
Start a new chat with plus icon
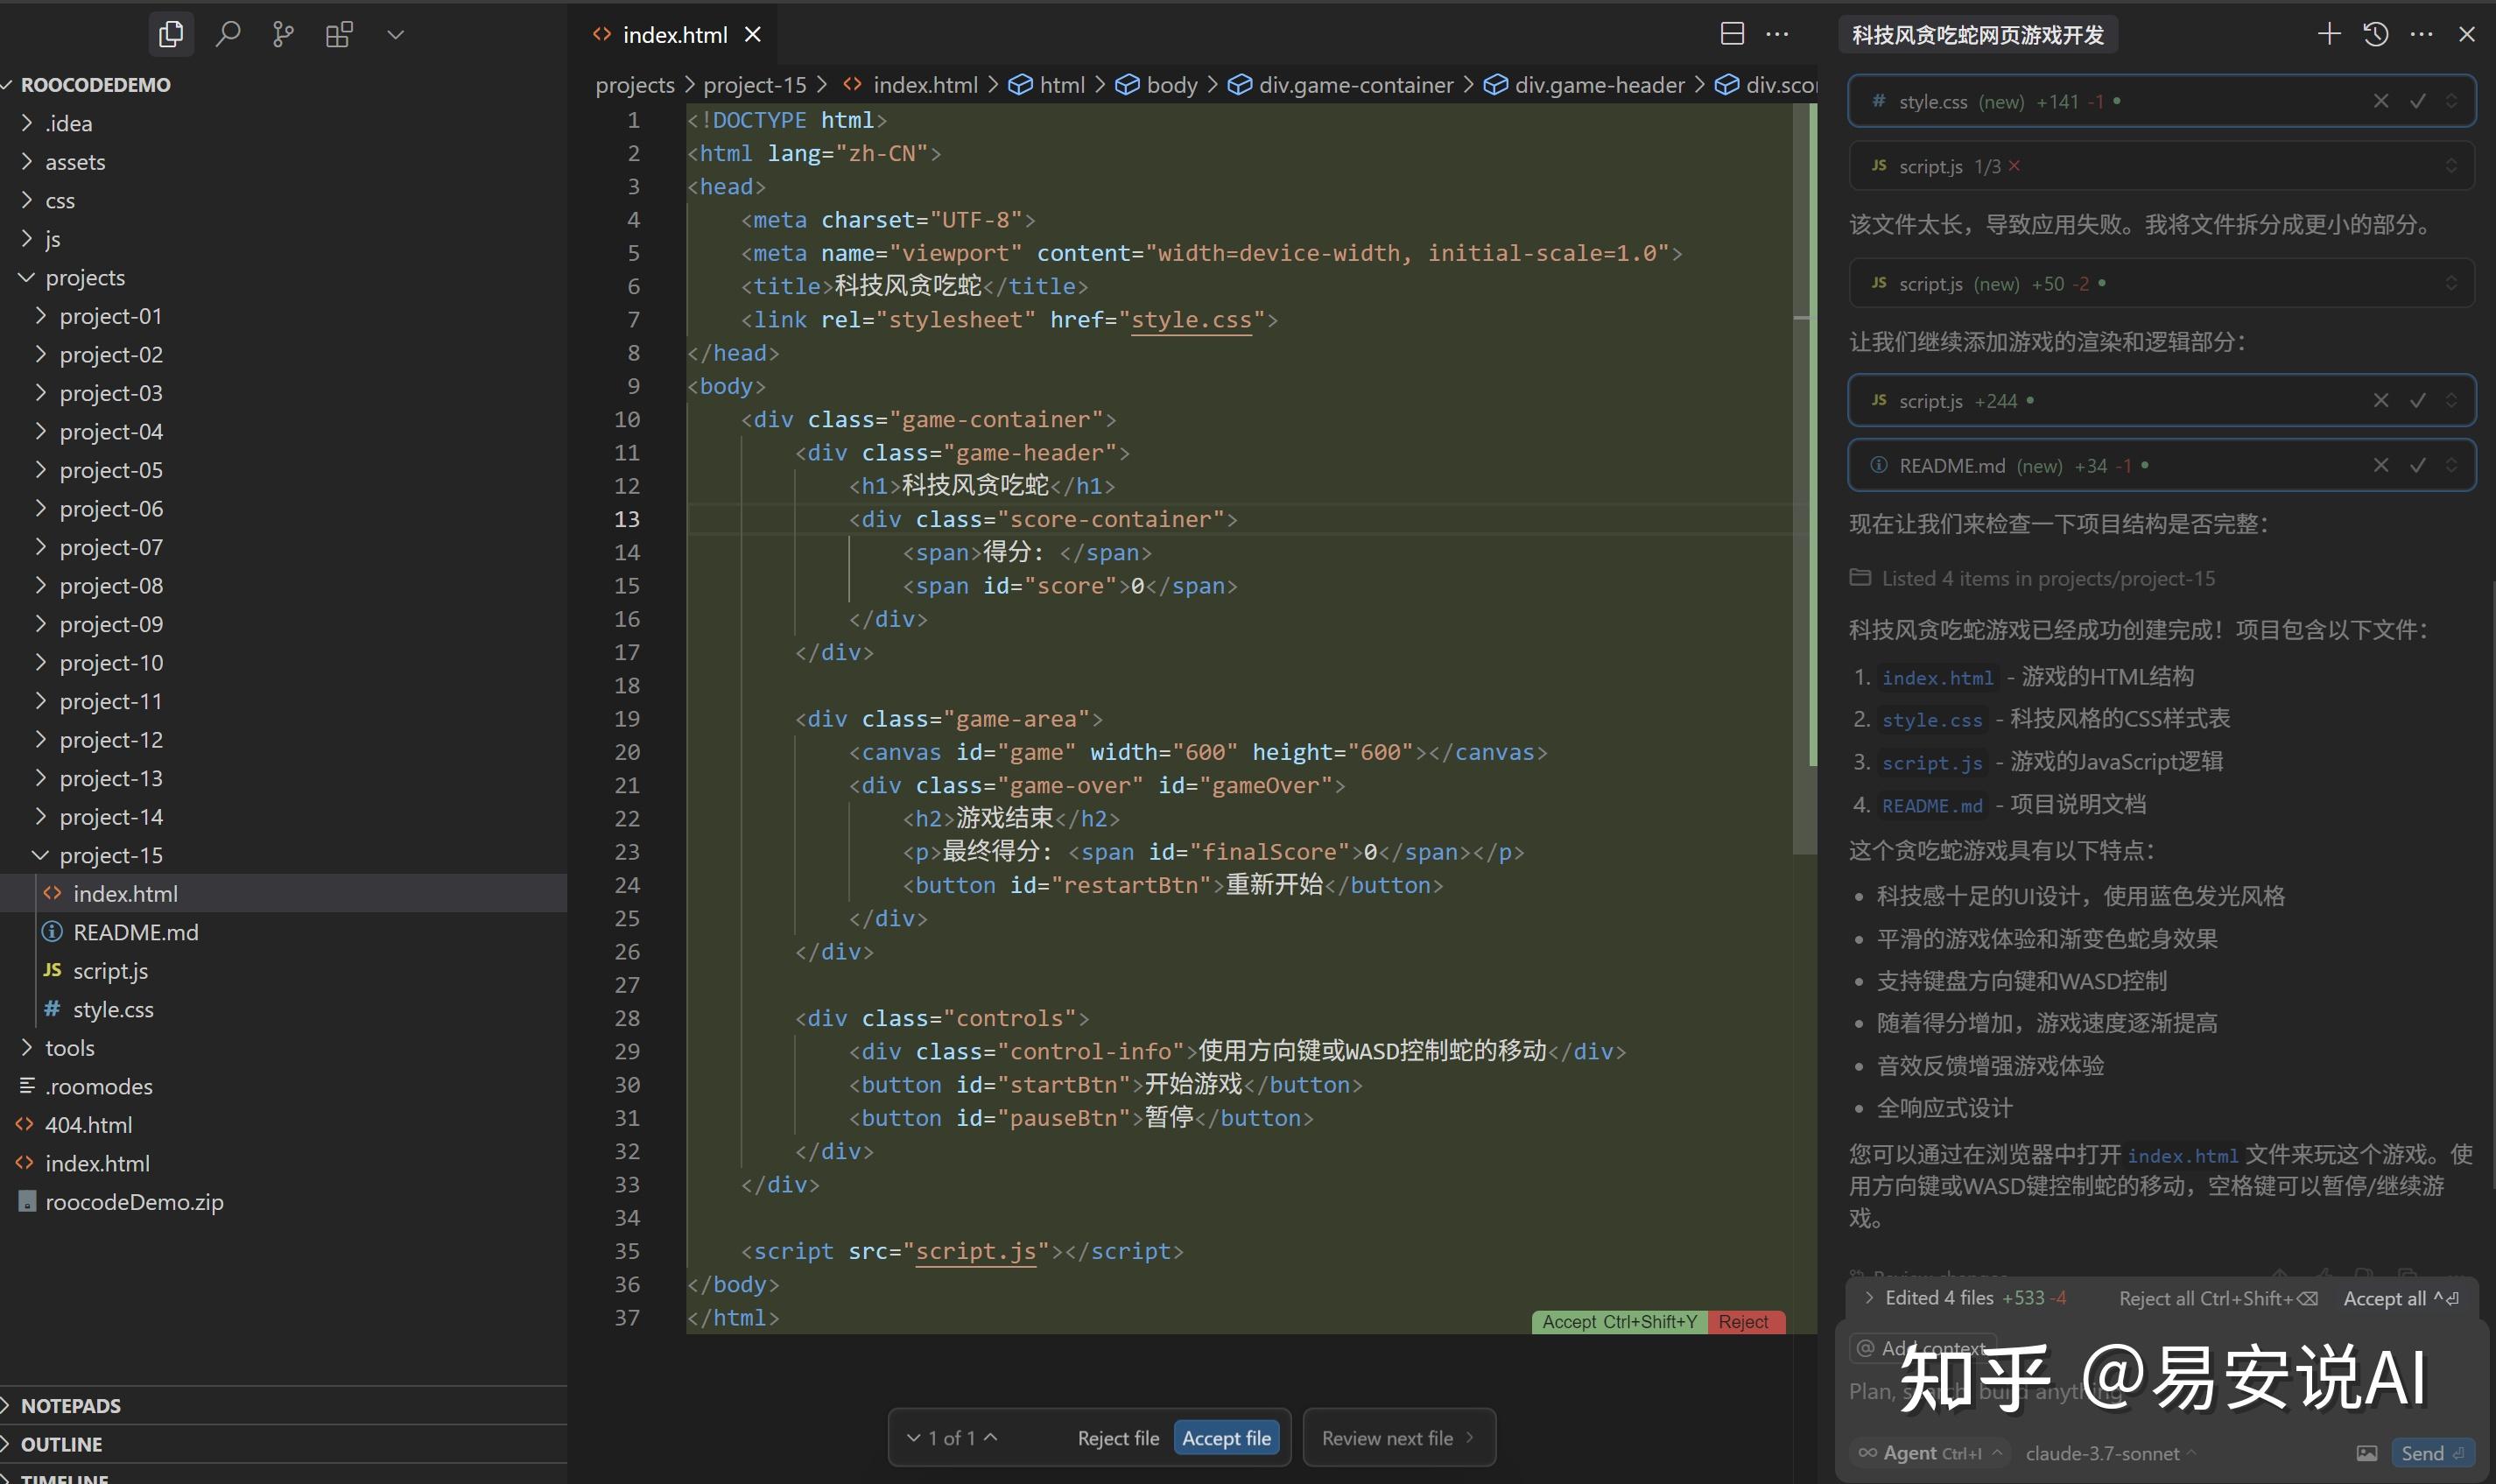[2329, 34]
